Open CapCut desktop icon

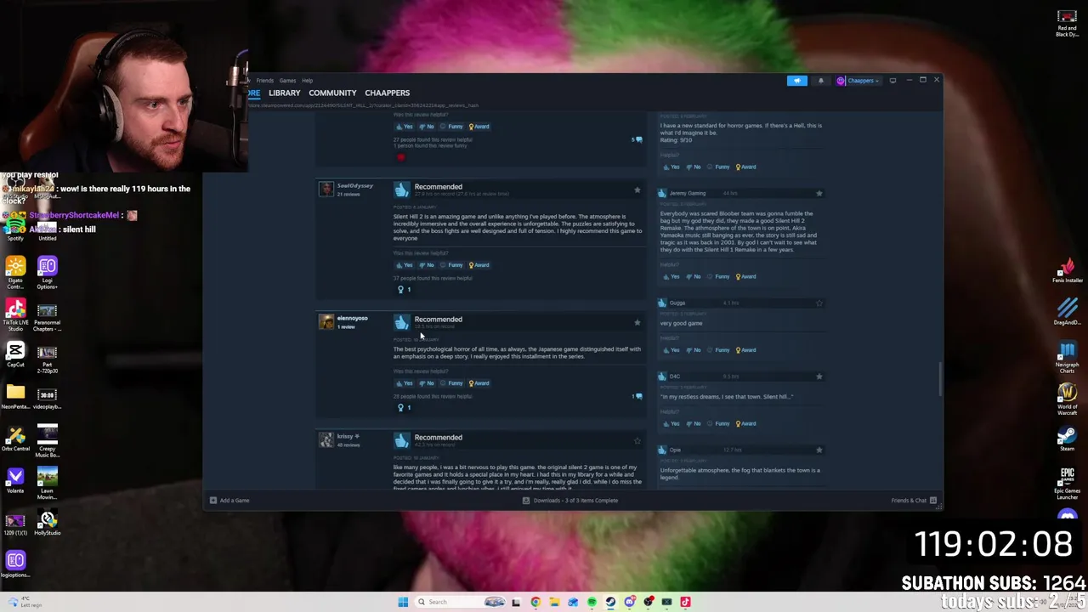tap(15, 354)
